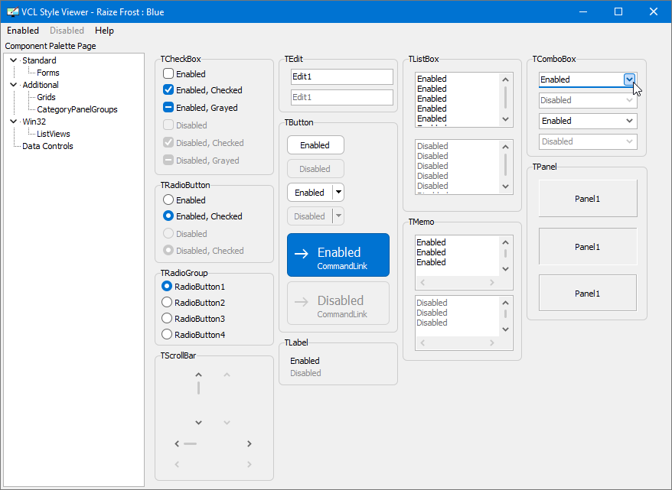Check the unchecked Enabled checkbox
The image size is (672, 490).
(x=168, y=73)
